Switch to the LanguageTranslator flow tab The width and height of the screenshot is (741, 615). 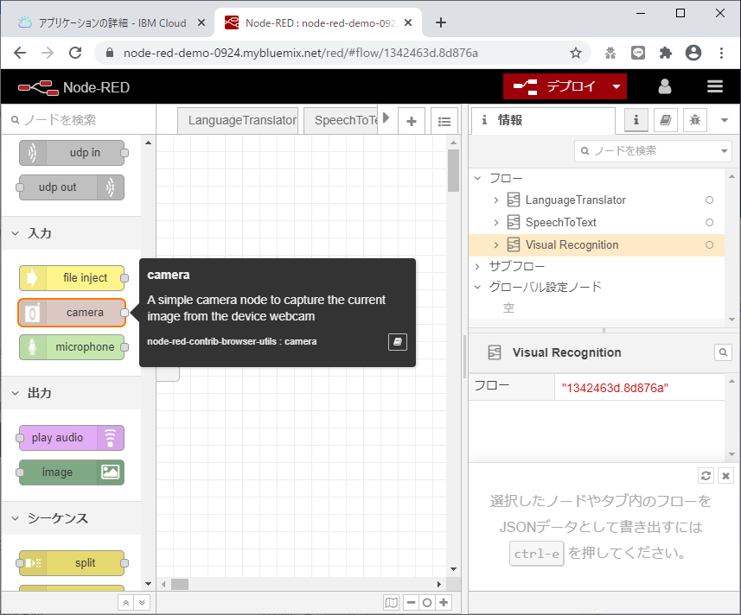point(237,121)
